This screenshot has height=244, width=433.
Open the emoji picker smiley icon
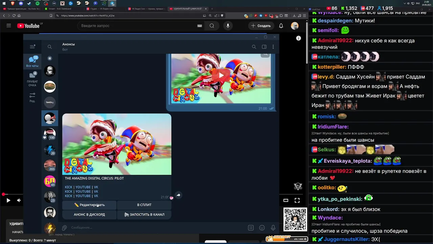click(x=262, y=228)
